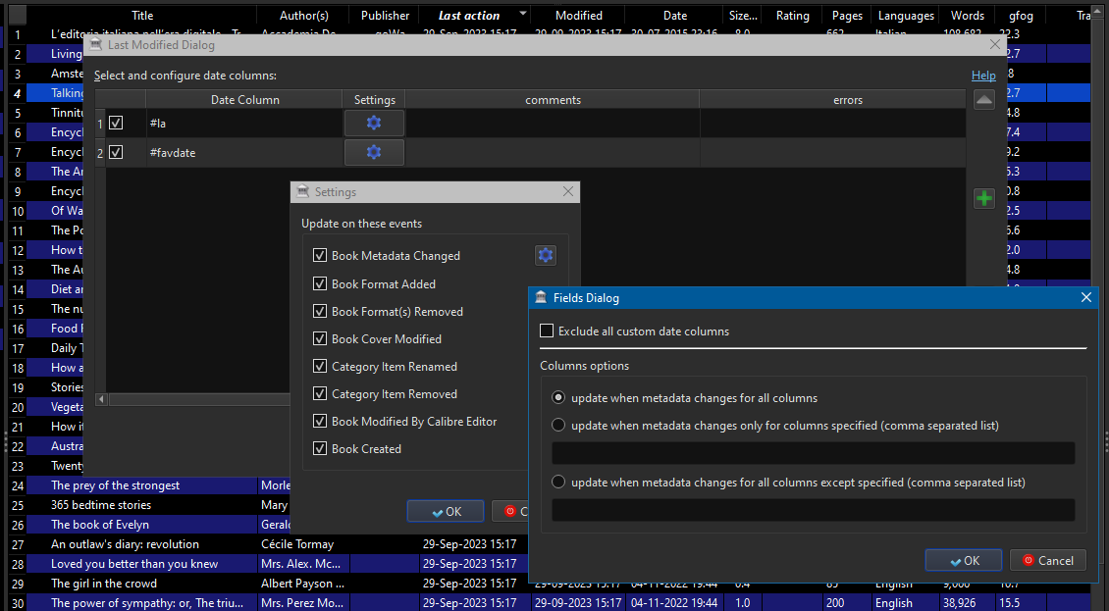Toggle the #la column checkbox
Screen dimensions: 1109x611
(116, 124)
